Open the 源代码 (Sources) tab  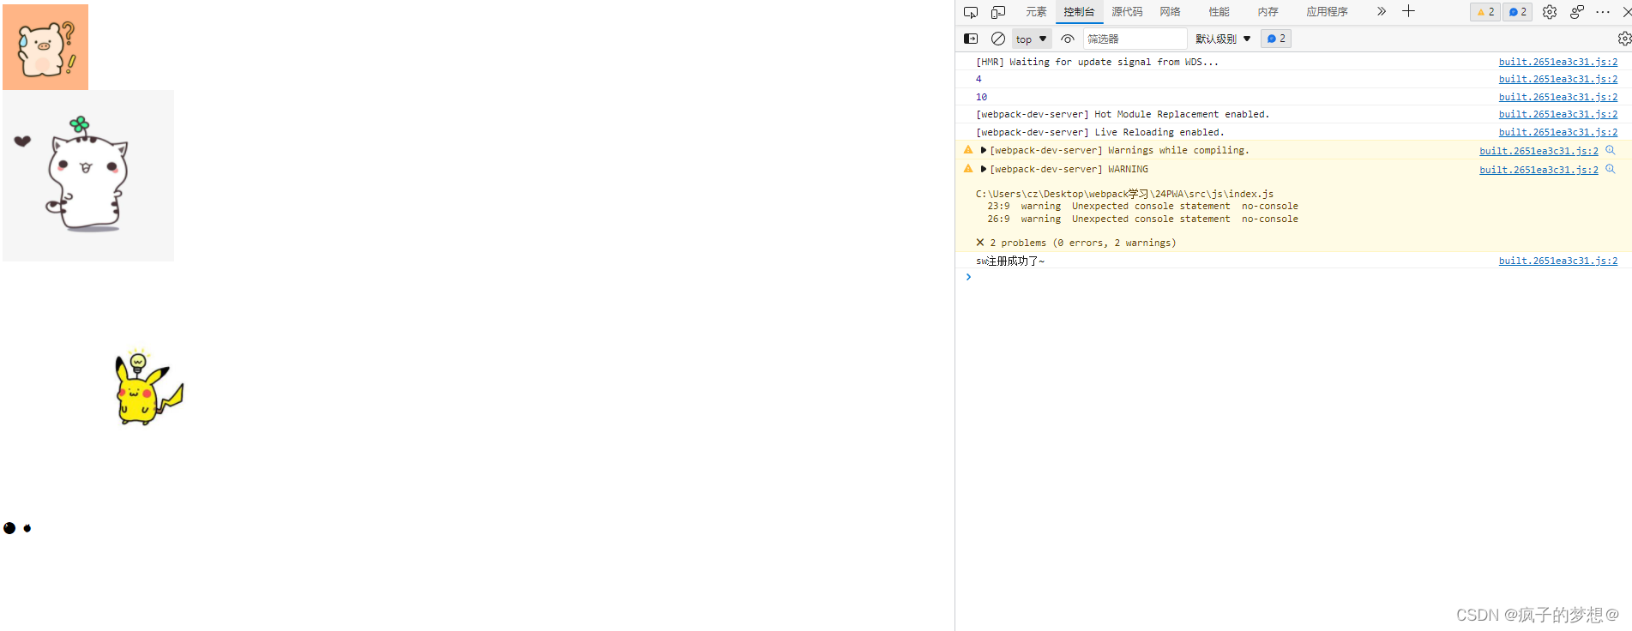pos(1127,12)
